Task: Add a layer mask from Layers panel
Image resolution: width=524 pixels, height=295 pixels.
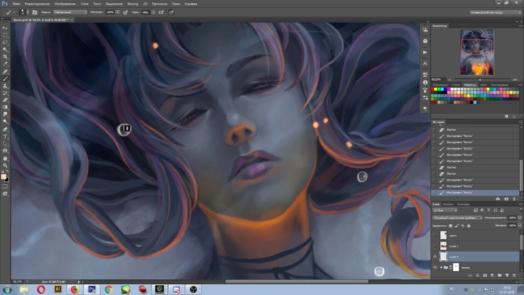Action: 485,275
